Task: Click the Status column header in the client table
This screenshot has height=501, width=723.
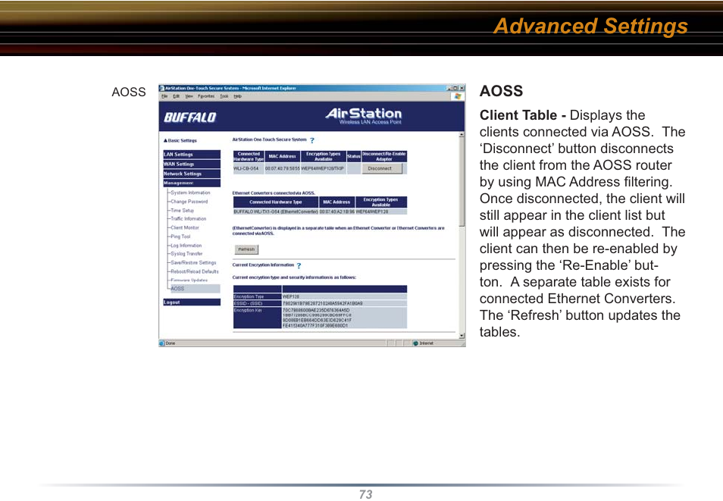Action: tap(354, 157)
